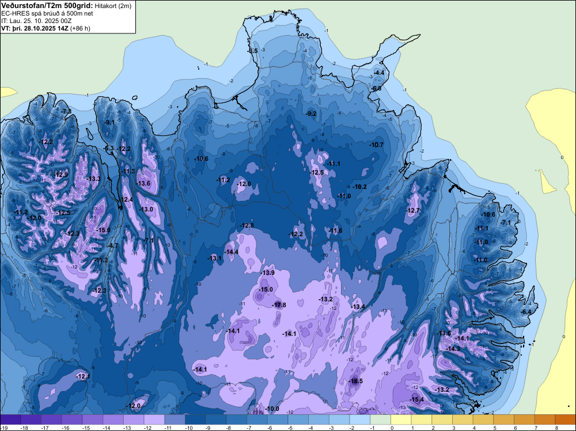Viewport: 576px width, 431px height.
Task: Click the -13.9 temperature label
Action: point(267,273)
